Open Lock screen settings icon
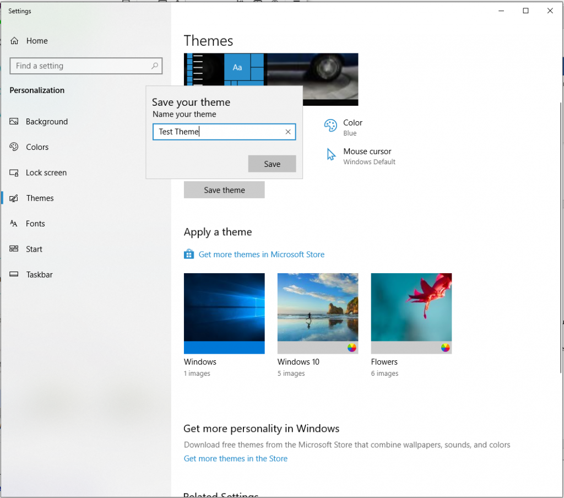Viewport: 564px width, 498px height. tap(15, 172)
